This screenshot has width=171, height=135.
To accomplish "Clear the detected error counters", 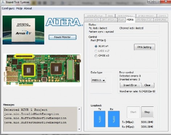I will pos(147,85).
